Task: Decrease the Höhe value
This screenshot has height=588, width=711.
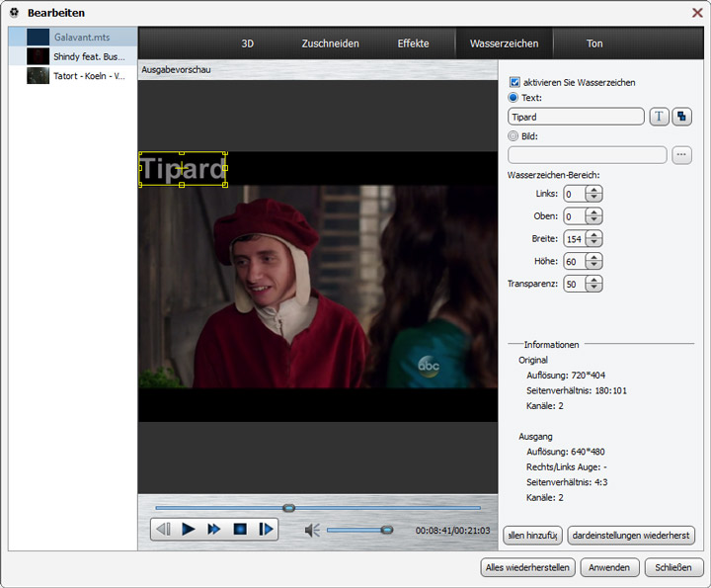Action: tap(593, 266)
